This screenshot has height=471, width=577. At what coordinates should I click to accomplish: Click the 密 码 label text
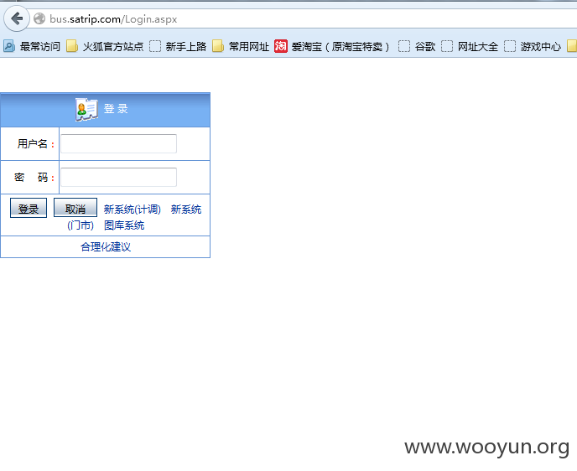(x=31, y=178)
